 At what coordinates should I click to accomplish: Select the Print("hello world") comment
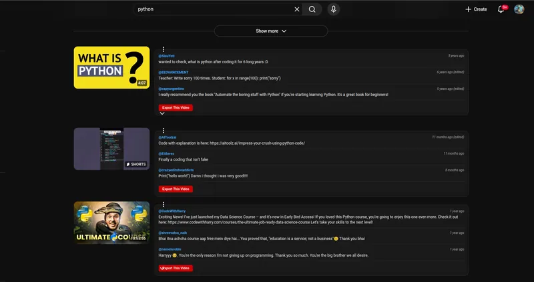203,176
